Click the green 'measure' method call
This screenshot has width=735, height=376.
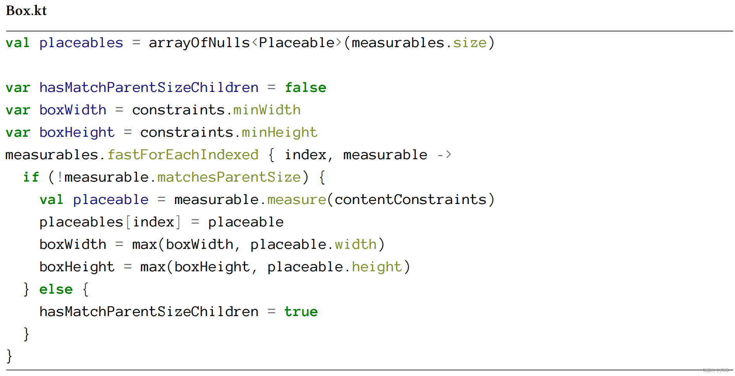[297, 200]
